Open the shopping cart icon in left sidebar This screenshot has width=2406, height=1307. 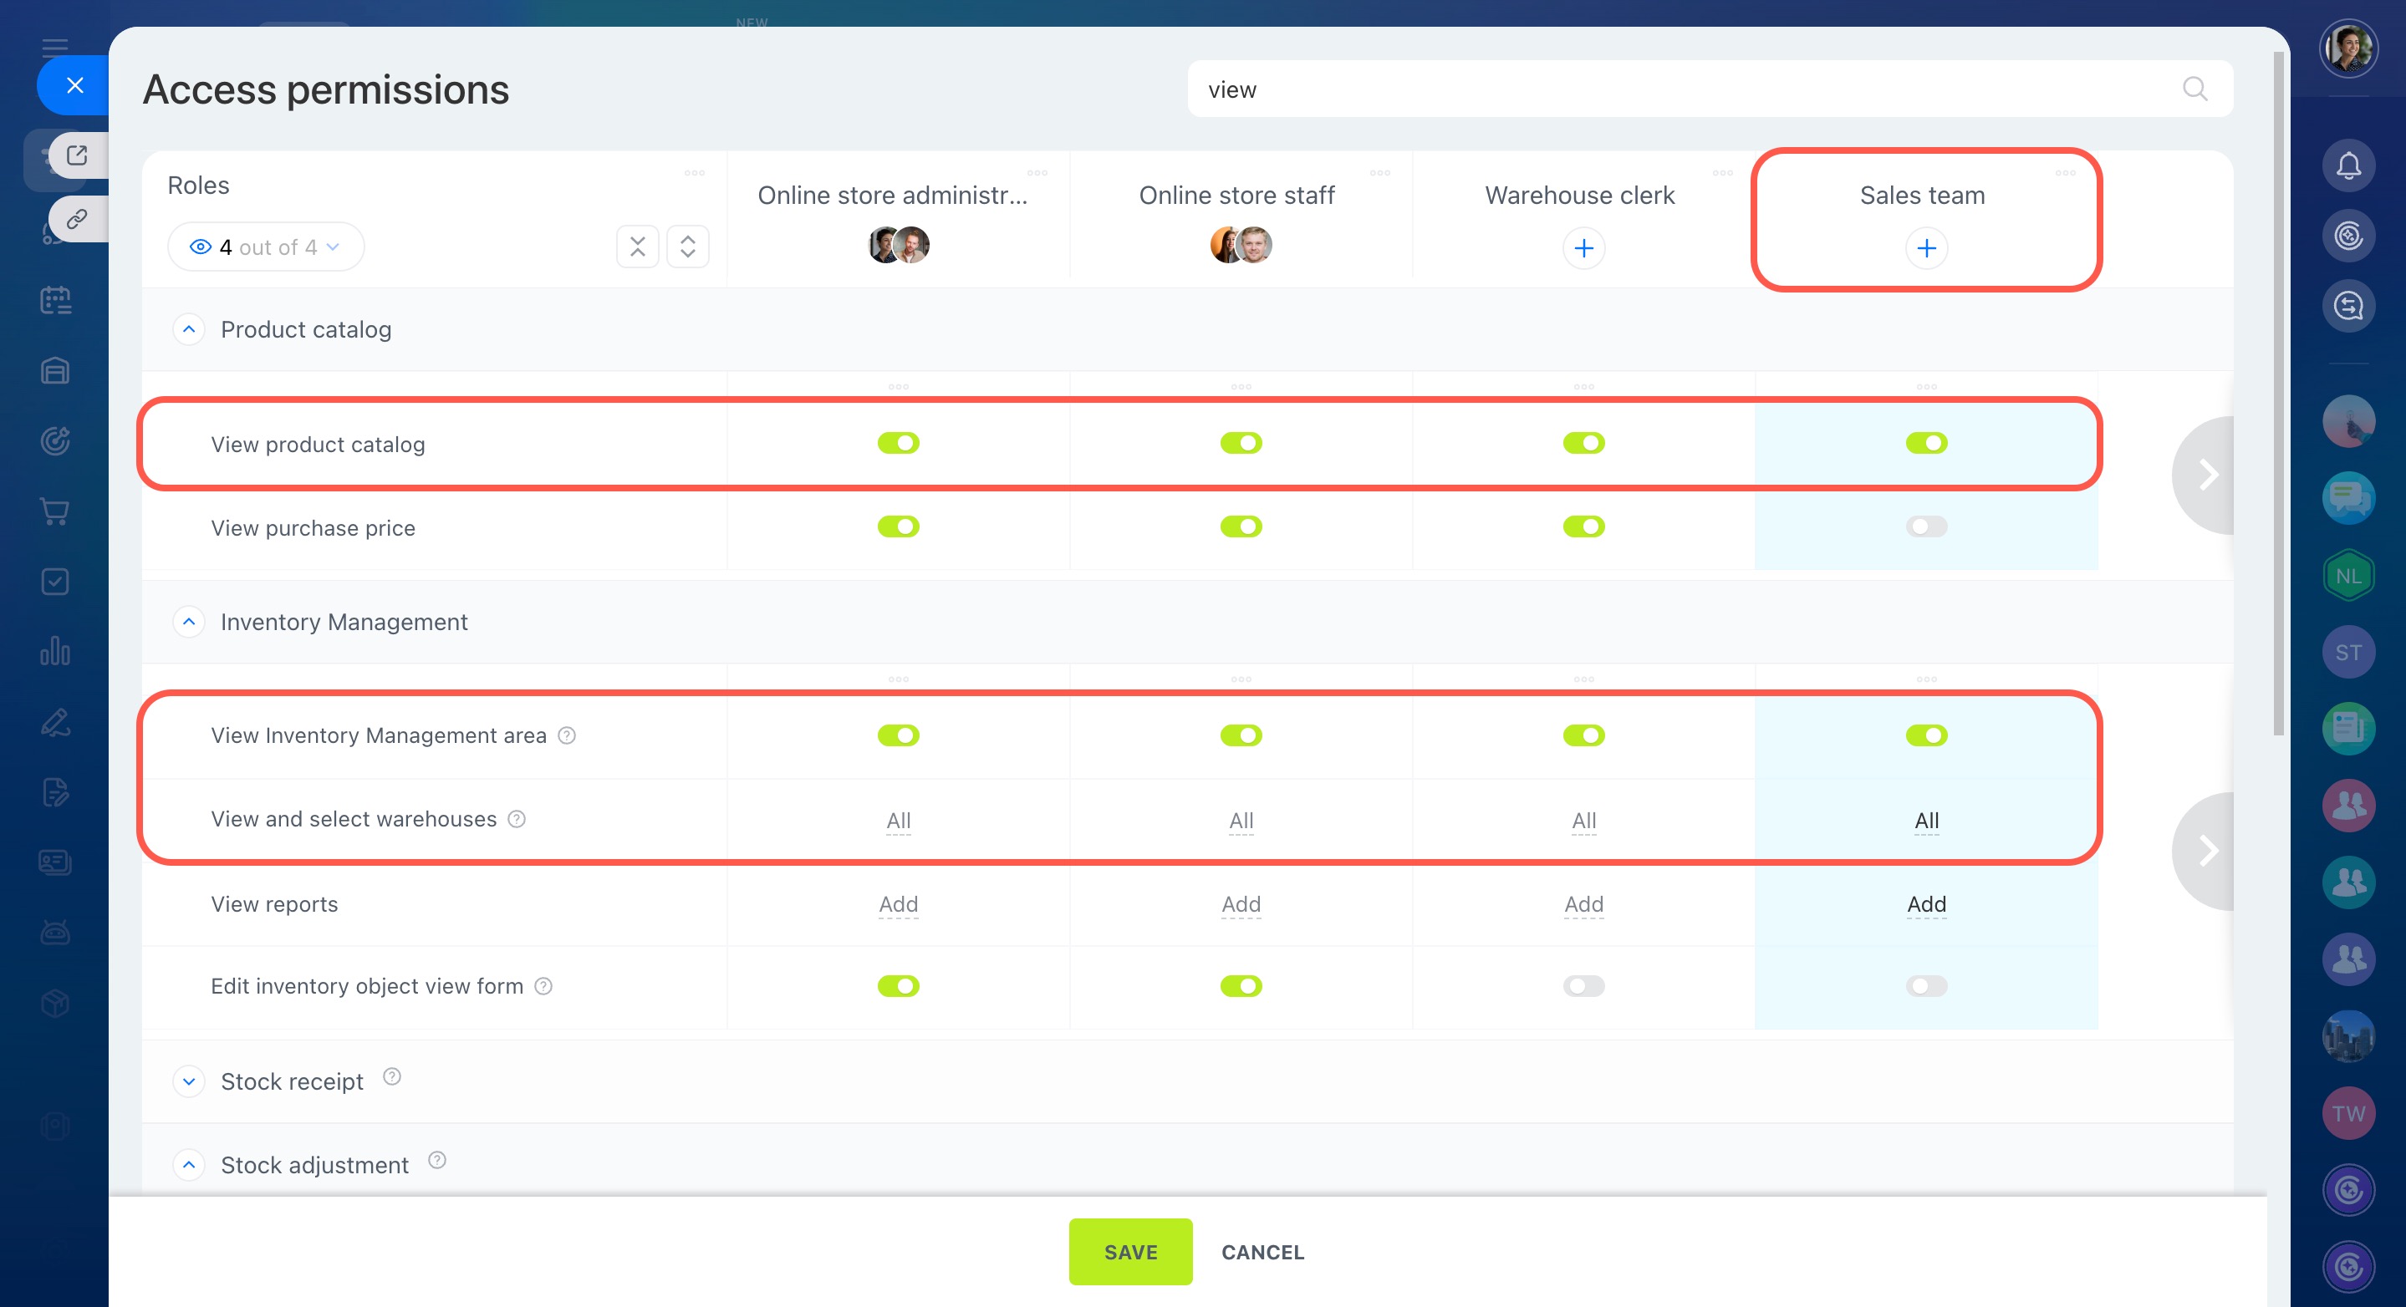[x=55, y=511]
